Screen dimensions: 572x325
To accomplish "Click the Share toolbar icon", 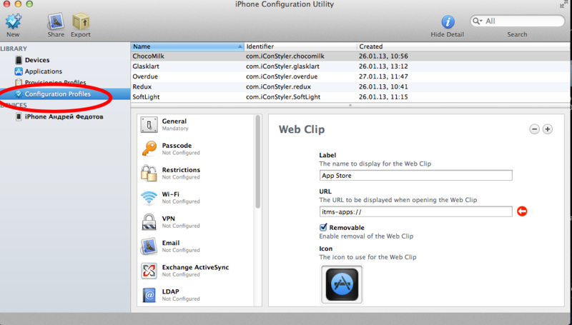I will click(x=56, y=22).
